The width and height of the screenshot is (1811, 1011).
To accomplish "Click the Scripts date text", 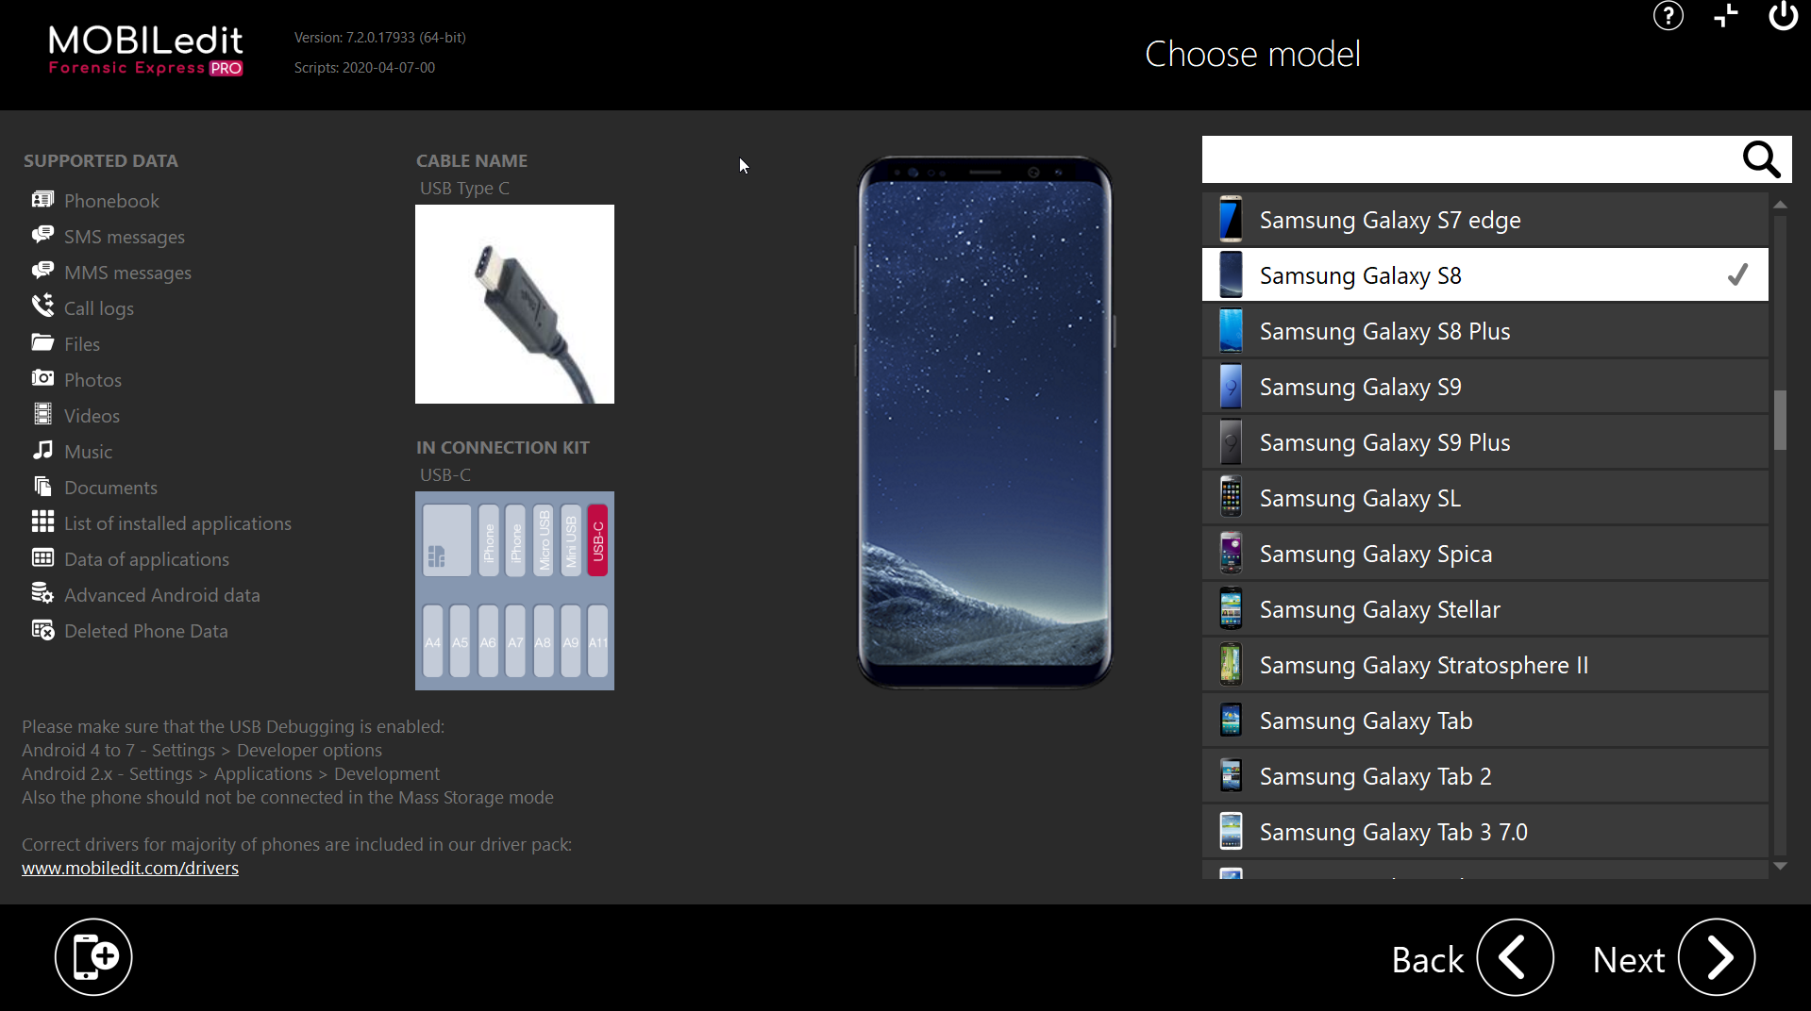I will coord(364,68).
